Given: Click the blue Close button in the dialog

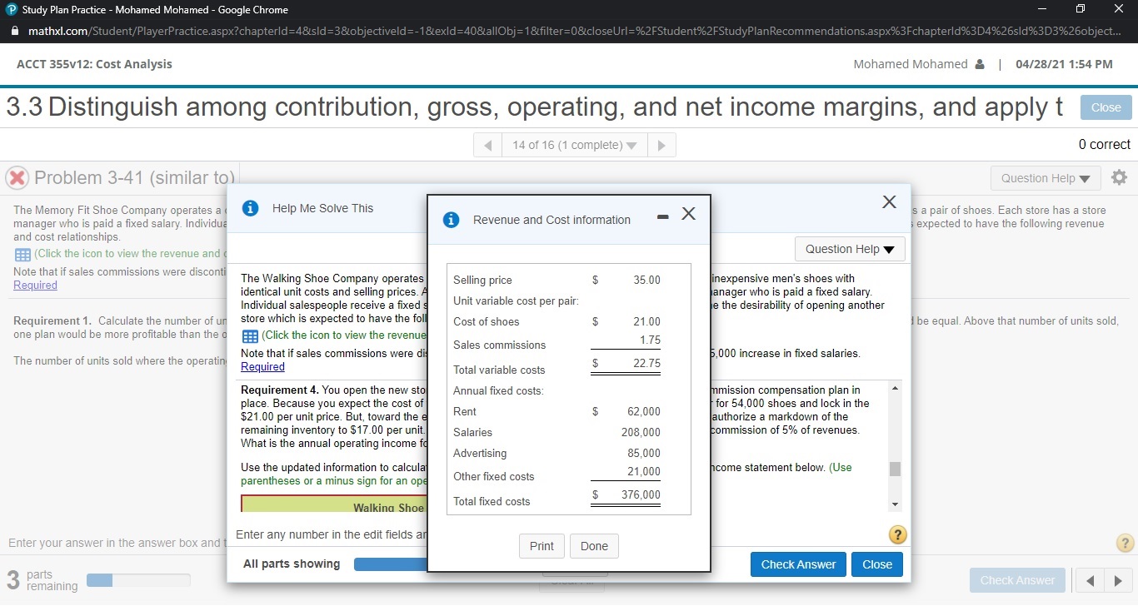Looking at the screenshot, I should pyautogui.click(x=877, y=564).
